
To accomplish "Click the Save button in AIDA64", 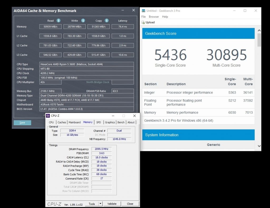I will pos(22,123).
